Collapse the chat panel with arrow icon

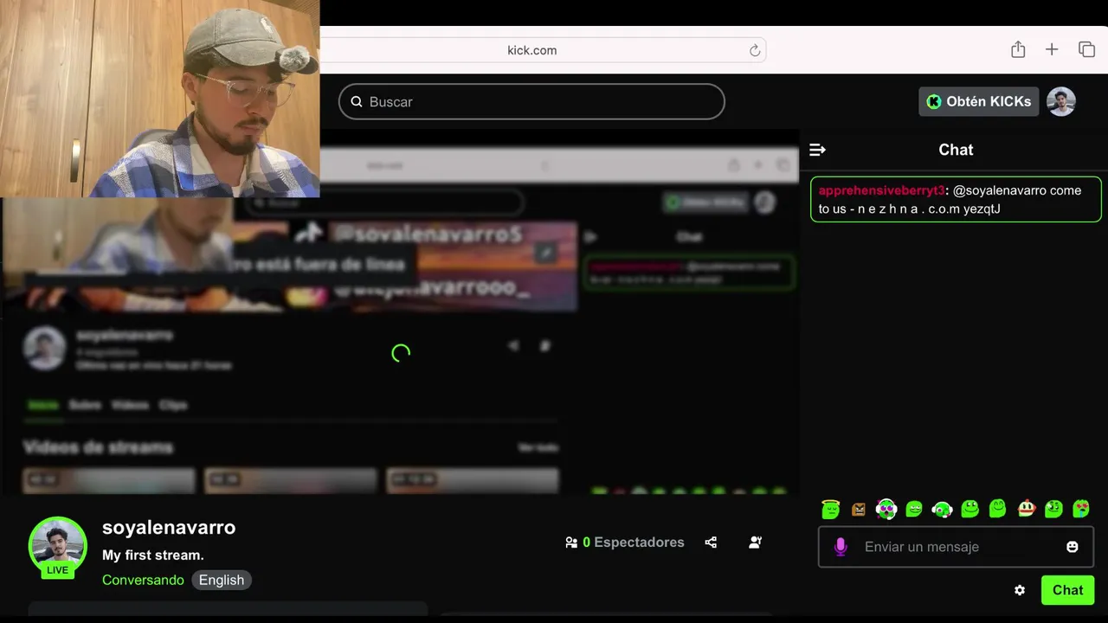(x=817, y=150)
